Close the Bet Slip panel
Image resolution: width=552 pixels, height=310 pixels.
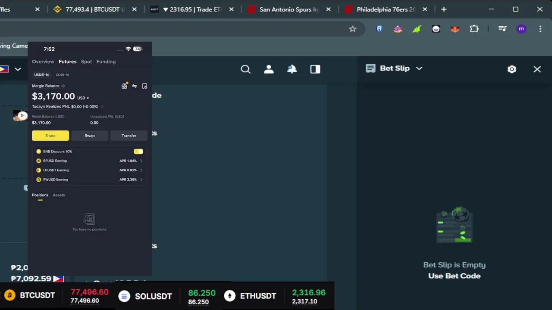537,69
